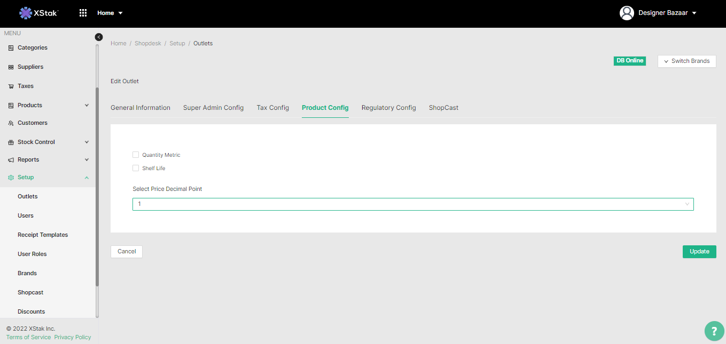This screenshot has height=344, width=726.
Task: Click the XStak logo icon
Action: tap(26, 13)
